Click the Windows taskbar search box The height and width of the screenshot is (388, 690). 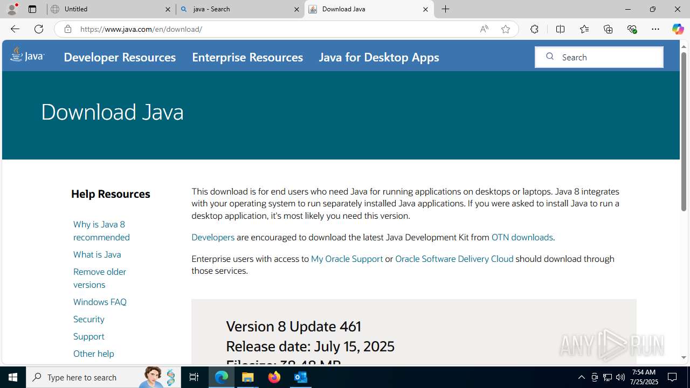click(x=105, y=377)
